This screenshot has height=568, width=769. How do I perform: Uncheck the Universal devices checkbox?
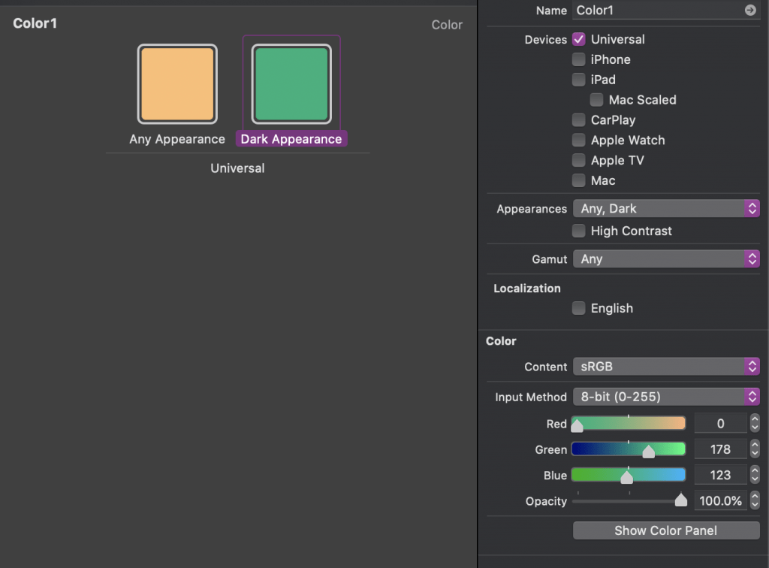[x=579, y=39]
